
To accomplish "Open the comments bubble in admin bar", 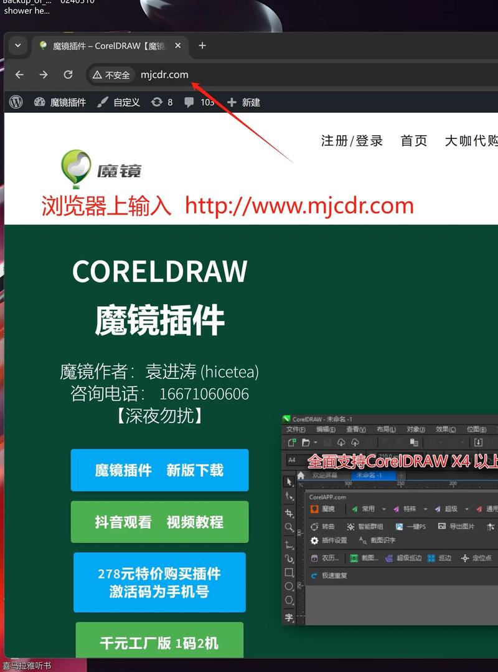I will pyautogui.click(x=199, y=102).
